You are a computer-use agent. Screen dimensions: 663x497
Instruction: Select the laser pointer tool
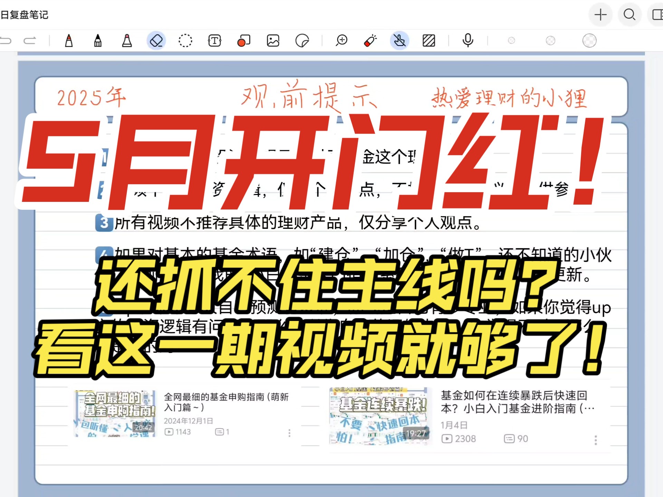(371, 41)
